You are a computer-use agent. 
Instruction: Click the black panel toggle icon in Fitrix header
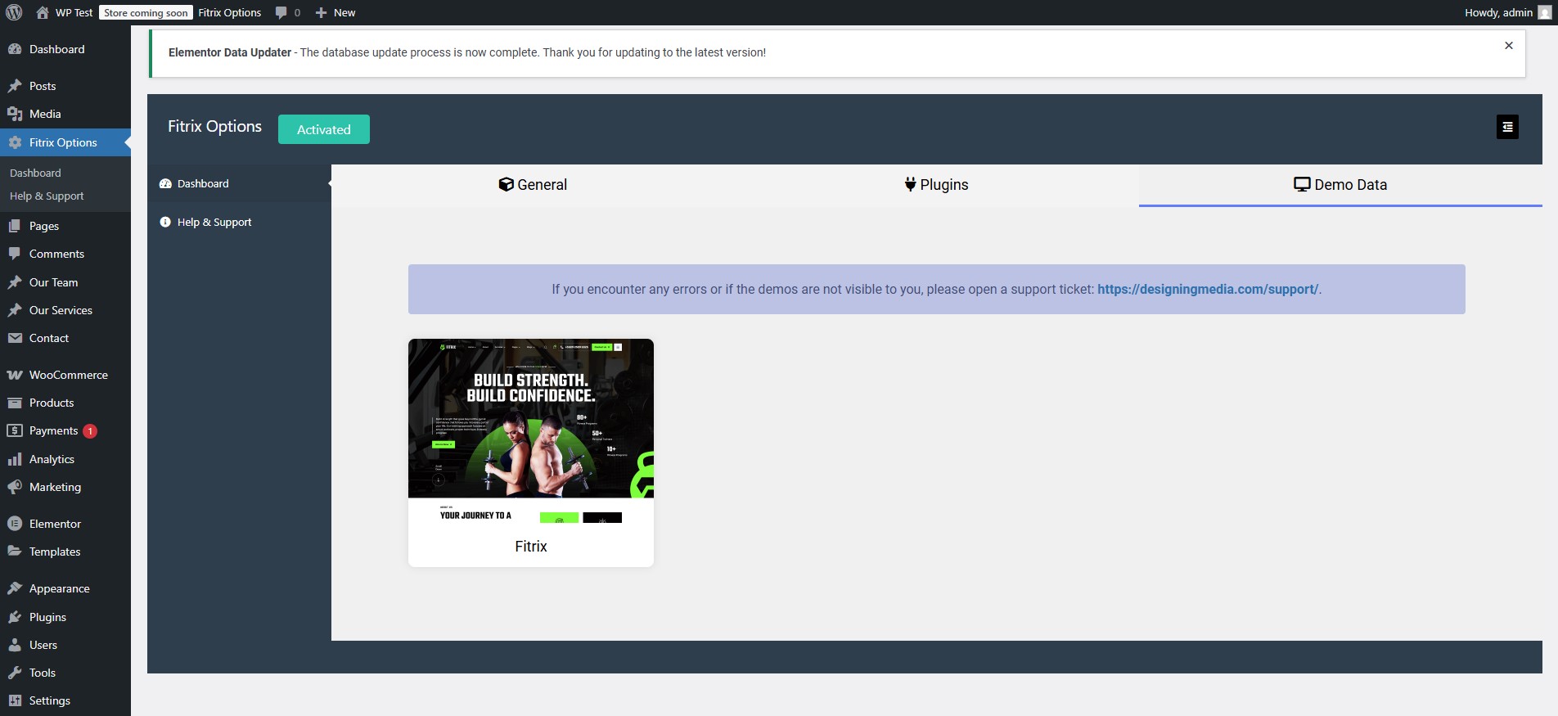(1507, 127)
